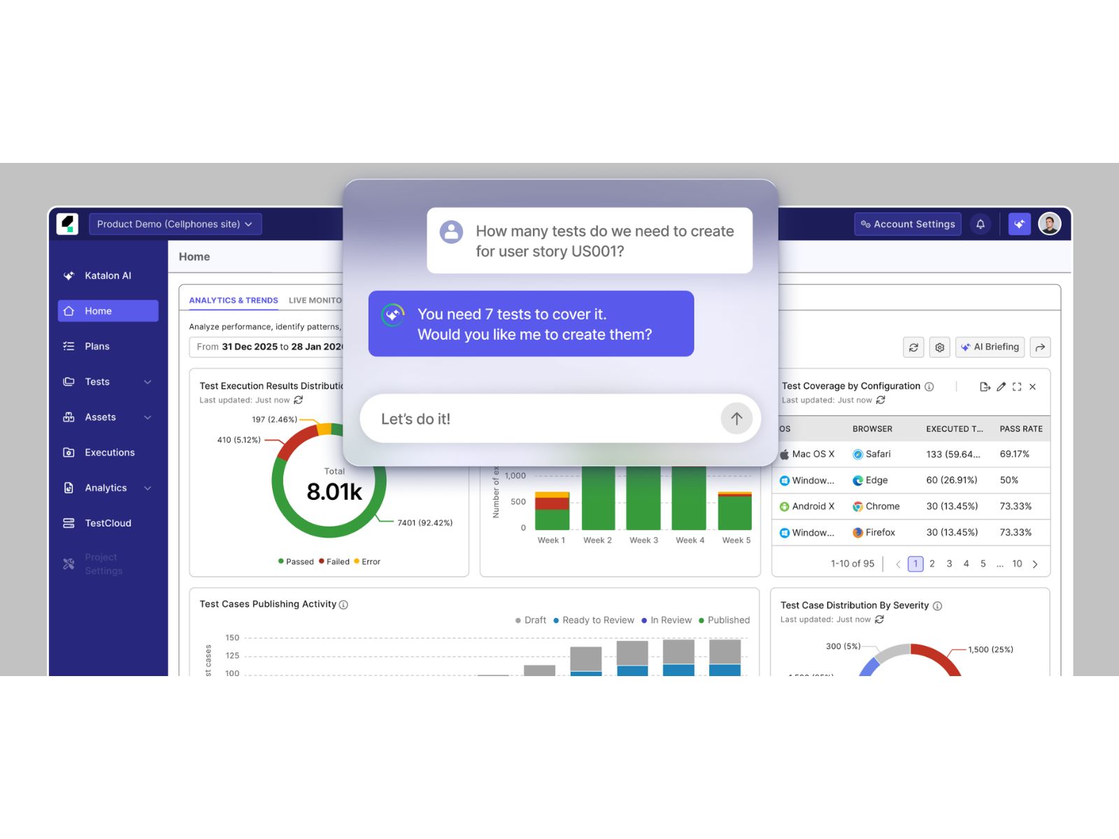Share the dashboard using the arrow icon
This screenshot has width=1119, height=839.
[x=1041, y=347]
